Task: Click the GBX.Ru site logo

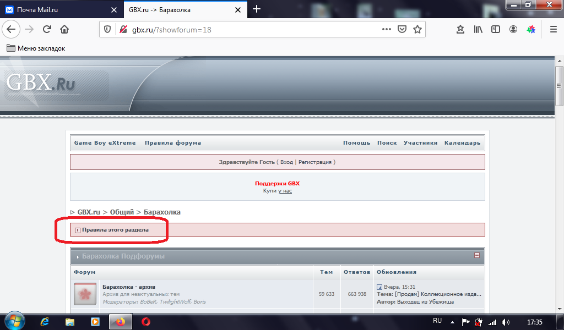Action: tap(41, 82)
